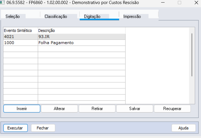201x138 pixels.
Task: Select the Folha Pagamento description cell
Action: click(82, 43)
